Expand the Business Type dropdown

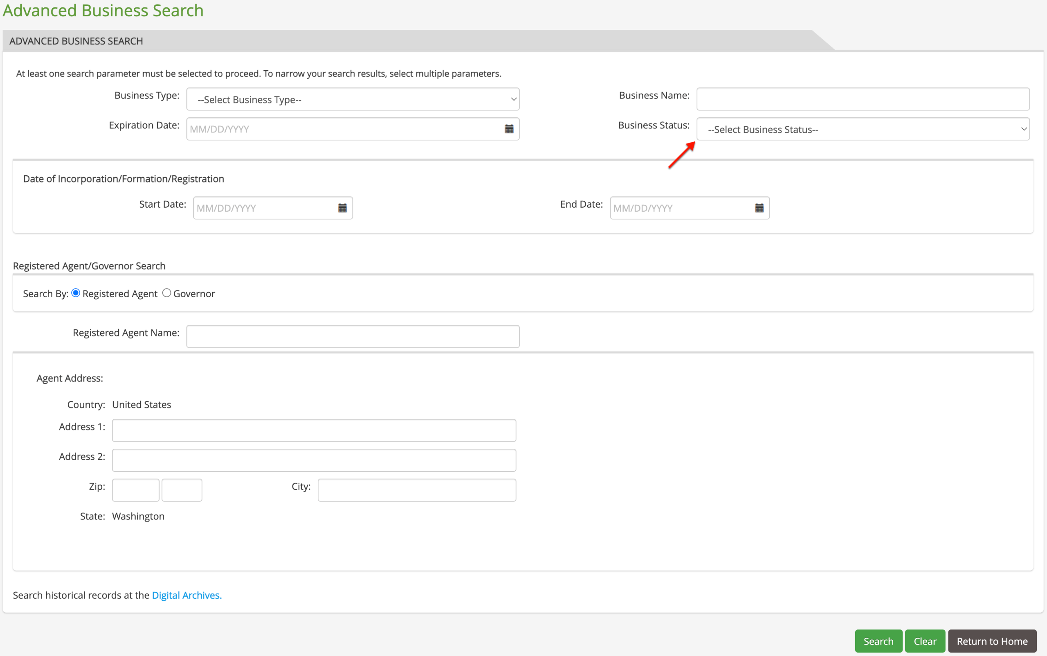(353, 99)
